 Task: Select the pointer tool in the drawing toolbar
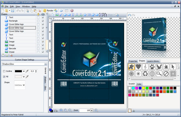point(53,15)
